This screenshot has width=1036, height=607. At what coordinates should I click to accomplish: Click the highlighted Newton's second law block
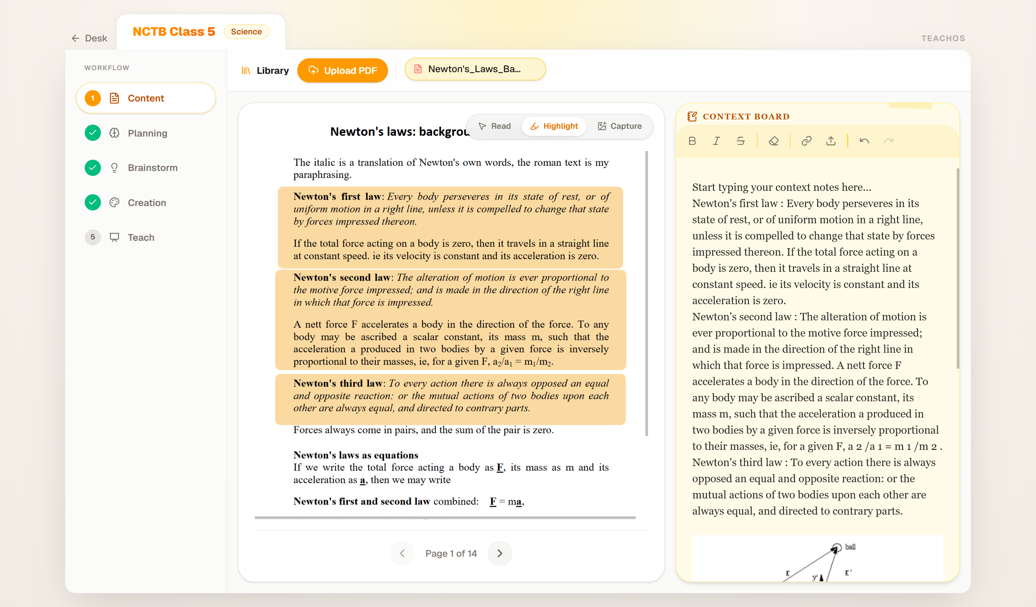coord(451,320)
